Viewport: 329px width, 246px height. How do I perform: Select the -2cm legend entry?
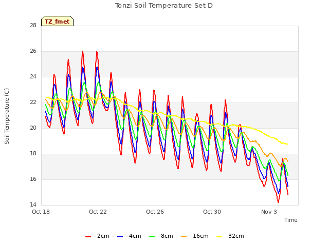click(97, 236)
